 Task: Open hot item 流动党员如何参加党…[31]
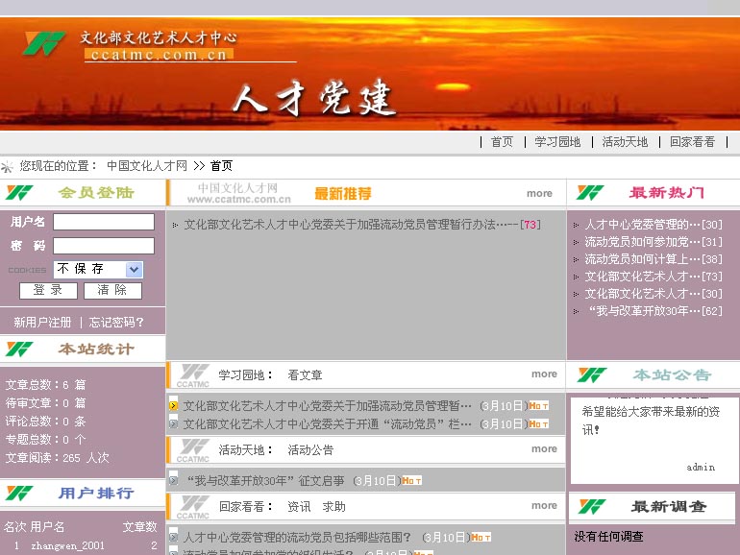[x=654, y=242]
